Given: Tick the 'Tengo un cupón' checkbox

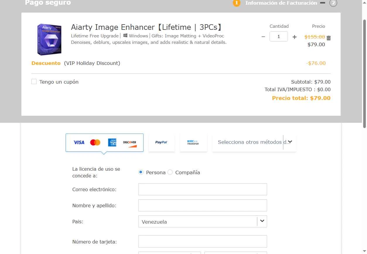Looking at the screenshot, I should point(34,82).
